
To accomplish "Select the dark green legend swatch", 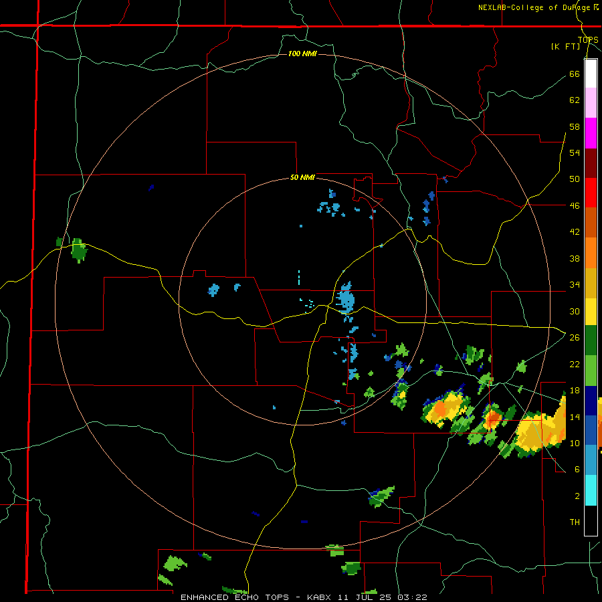I will (591, 340).
